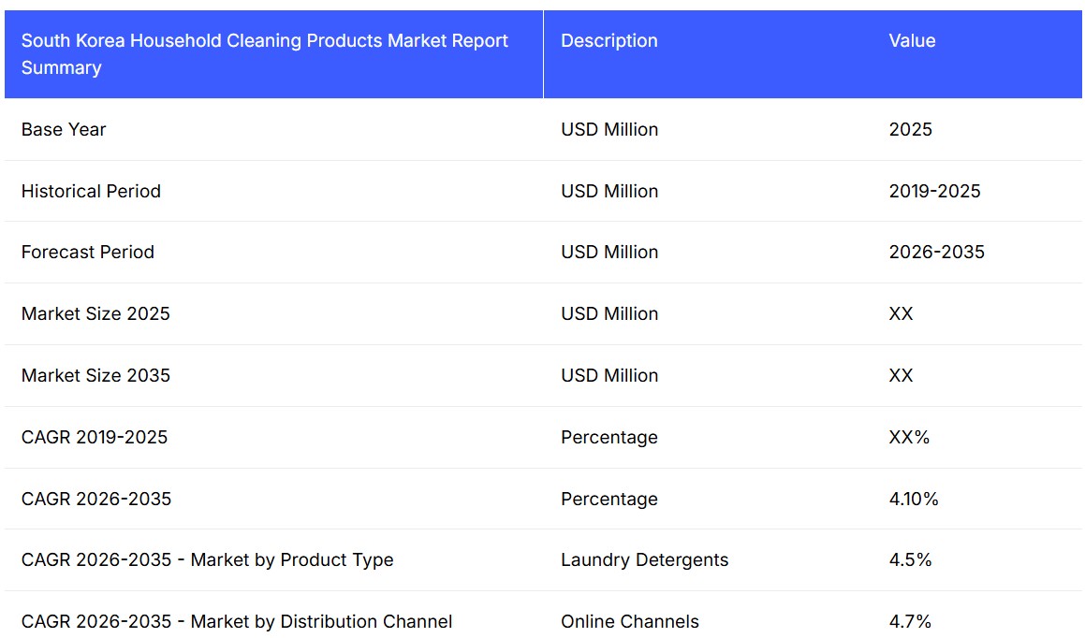Viewport: 1085px width, 638px height.
Task: Select the '2026-2035' value cell
Action: (x=936, y=253)
